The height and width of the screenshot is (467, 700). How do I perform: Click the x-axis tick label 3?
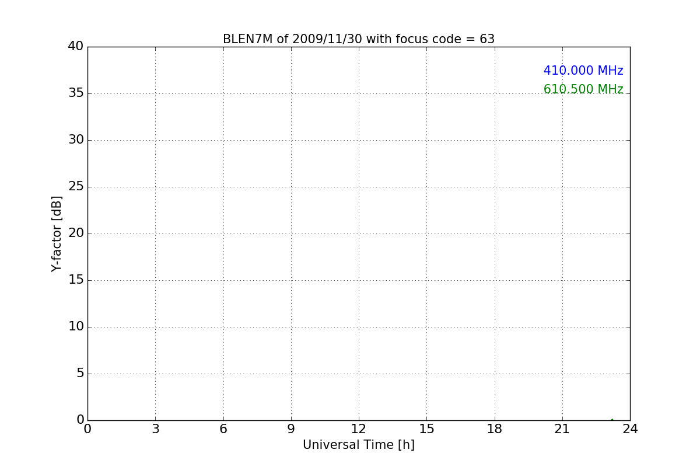155,429
